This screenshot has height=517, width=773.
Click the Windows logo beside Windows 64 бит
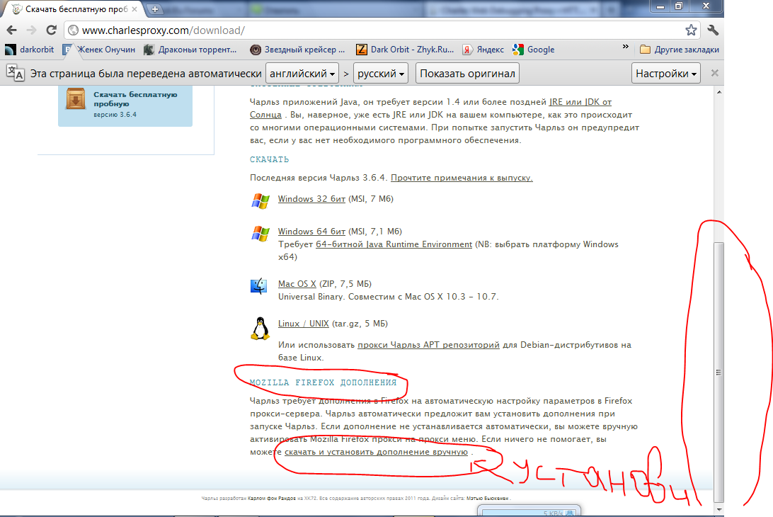point(260,234)
